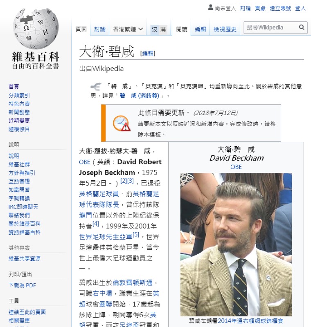The image size is (311, 327).
Task: Click 下載為 PDF in the sidebar
Action: pos(23,285)
